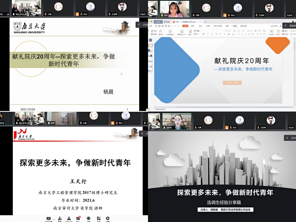Toggle Bold formatting in WPS ribbon

(x=204, y=34)
